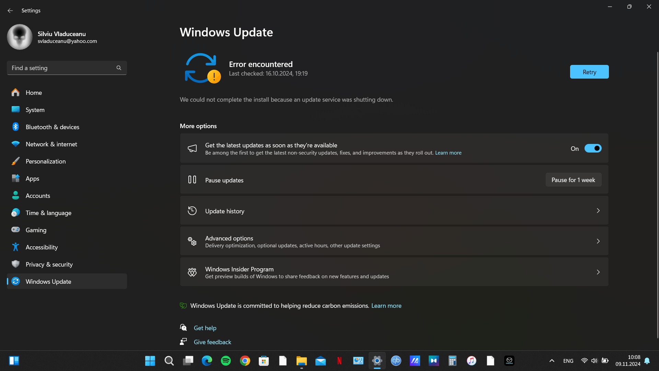Click the Windows Update sidebar icon
Screen dimensions: 659x371
(15, 281)
